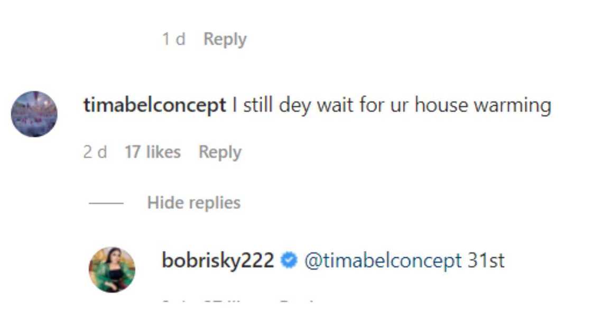Reply to timabelconcept's house warming comment
The height and width of the screenshot is (310, 592).
click(x=220, y=152)
